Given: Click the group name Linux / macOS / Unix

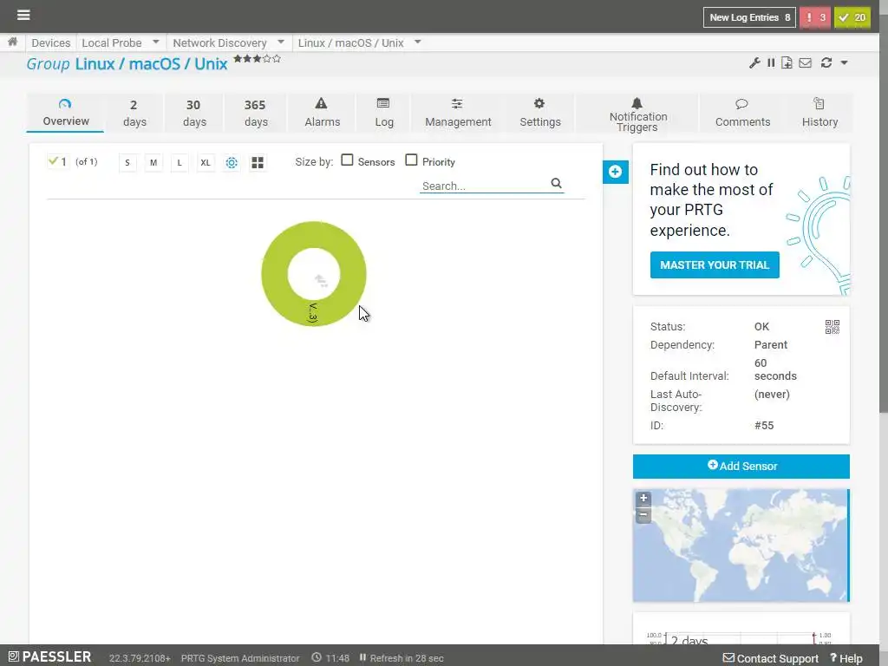Looking at the screenshot, I should tap(151, 64).
